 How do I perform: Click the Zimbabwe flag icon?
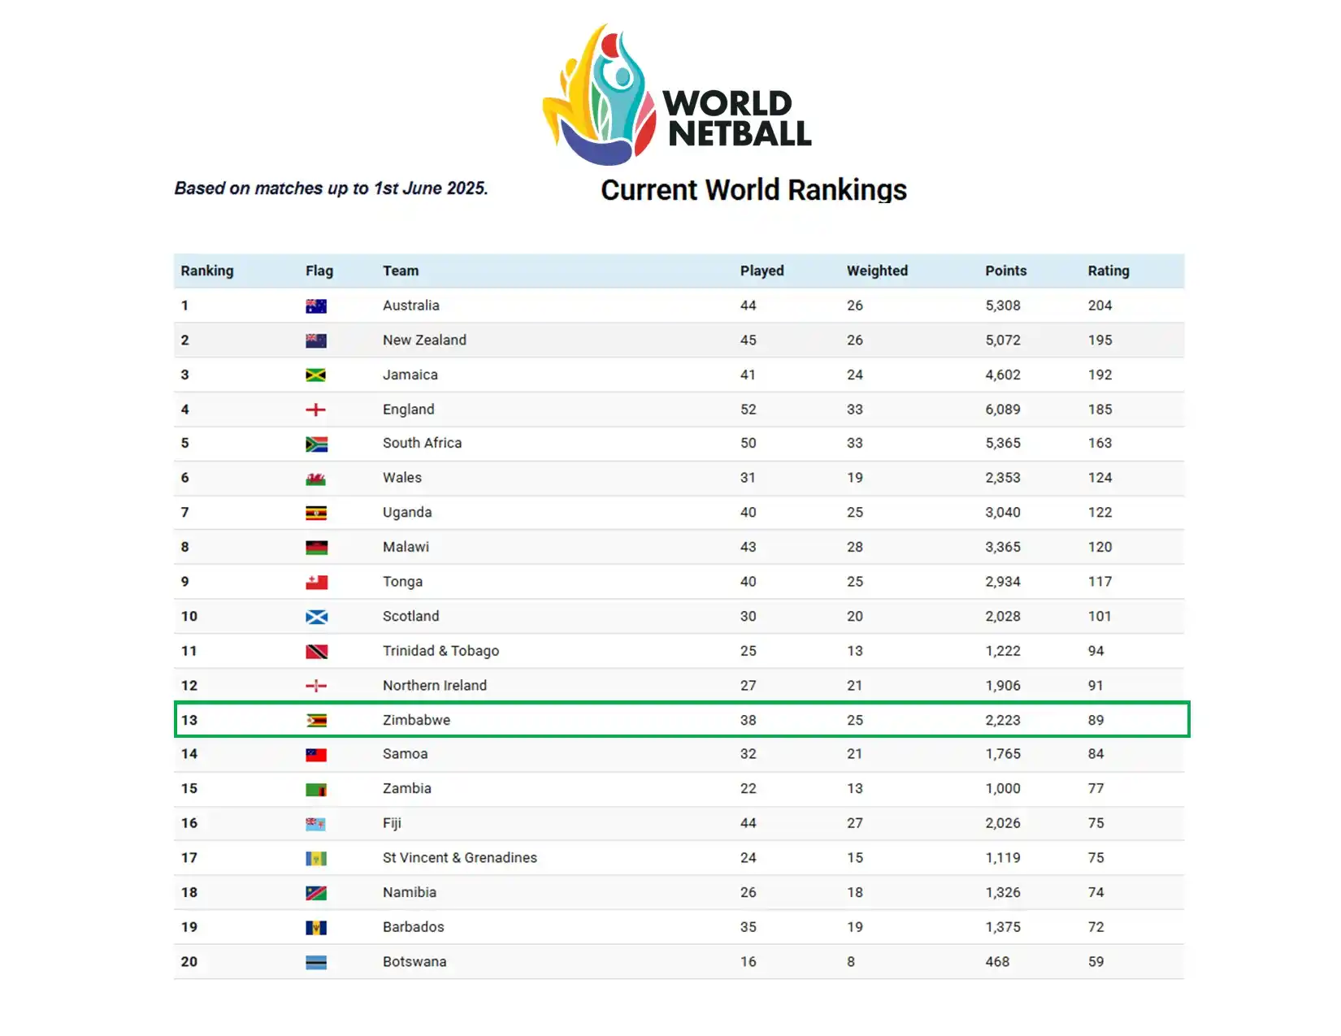pyautogui.click(x=316, y=721)
